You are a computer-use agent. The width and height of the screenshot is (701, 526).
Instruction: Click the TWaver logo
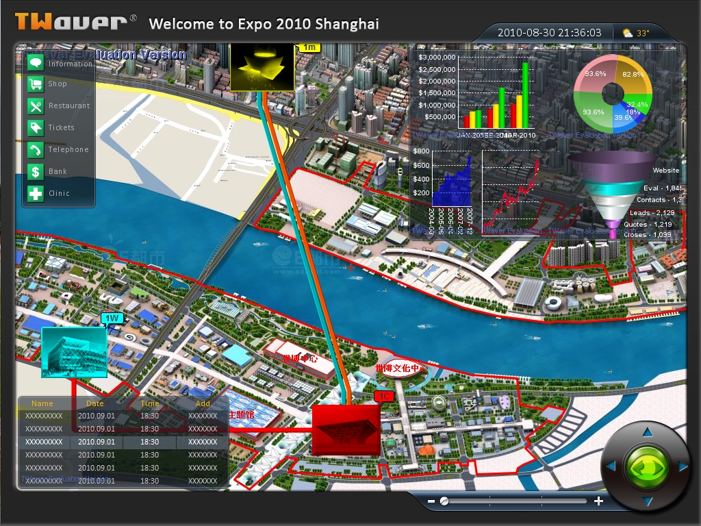(75, 22)
